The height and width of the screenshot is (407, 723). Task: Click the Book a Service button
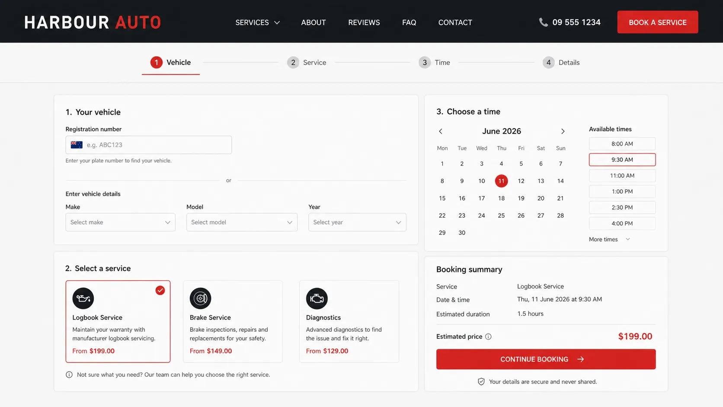[658, 22]
